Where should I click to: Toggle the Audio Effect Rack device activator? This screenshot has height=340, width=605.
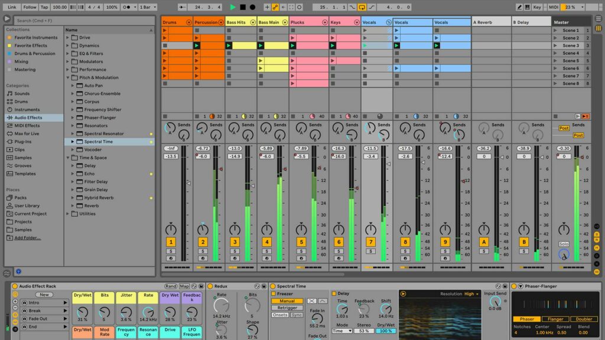[15, 286]
